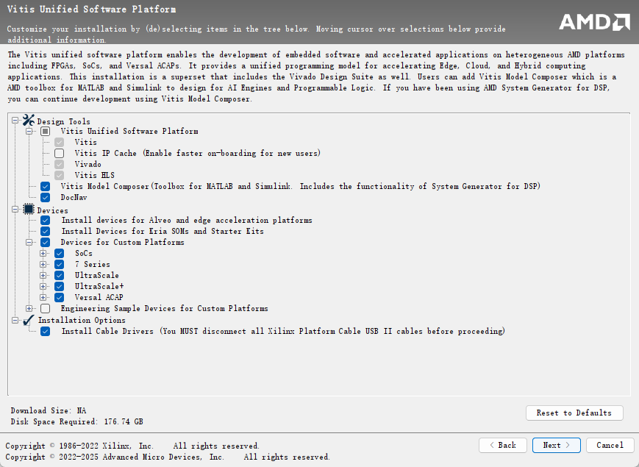The image size is (639, 467).
Task: Select the UltraScale+ tree item
Action: click(x=99, y=286)
